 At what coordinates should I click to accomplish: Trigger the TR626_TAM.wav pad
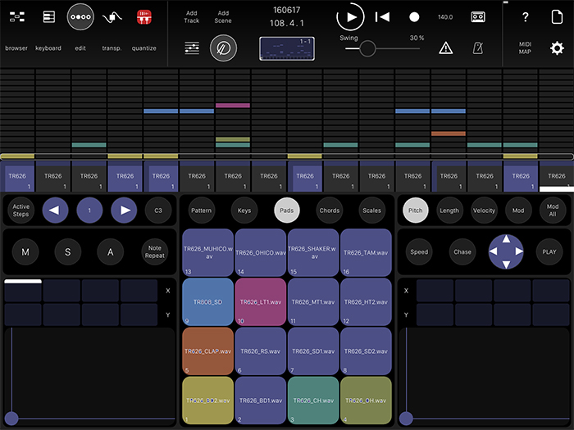pos(366,252)
